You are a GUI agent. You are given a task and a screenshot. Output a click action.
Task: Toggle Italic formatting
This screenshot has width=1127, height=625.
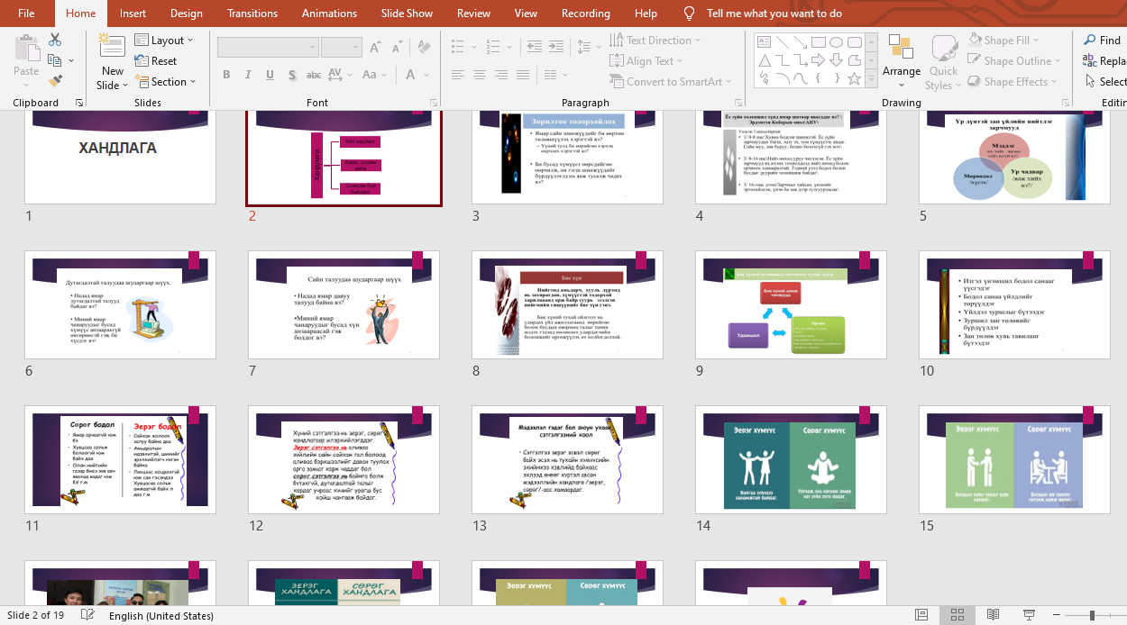click(248, 75)
